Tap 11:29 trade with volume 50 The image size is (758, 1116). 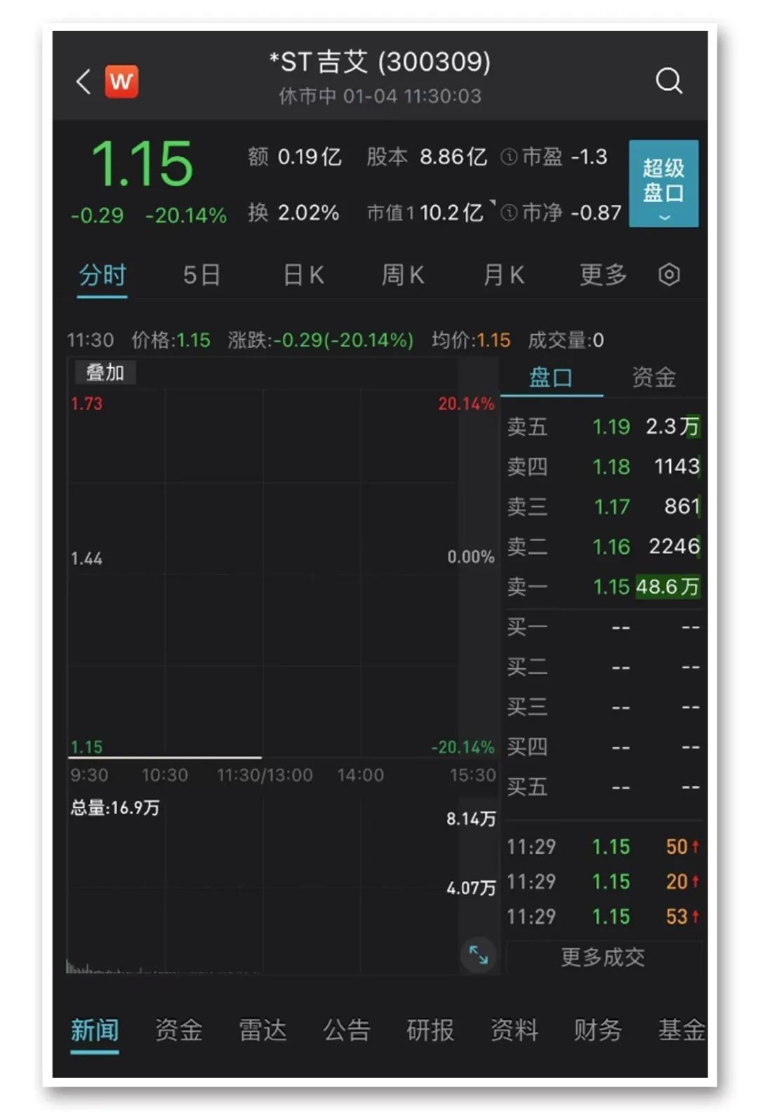click(x=604, y=846)
